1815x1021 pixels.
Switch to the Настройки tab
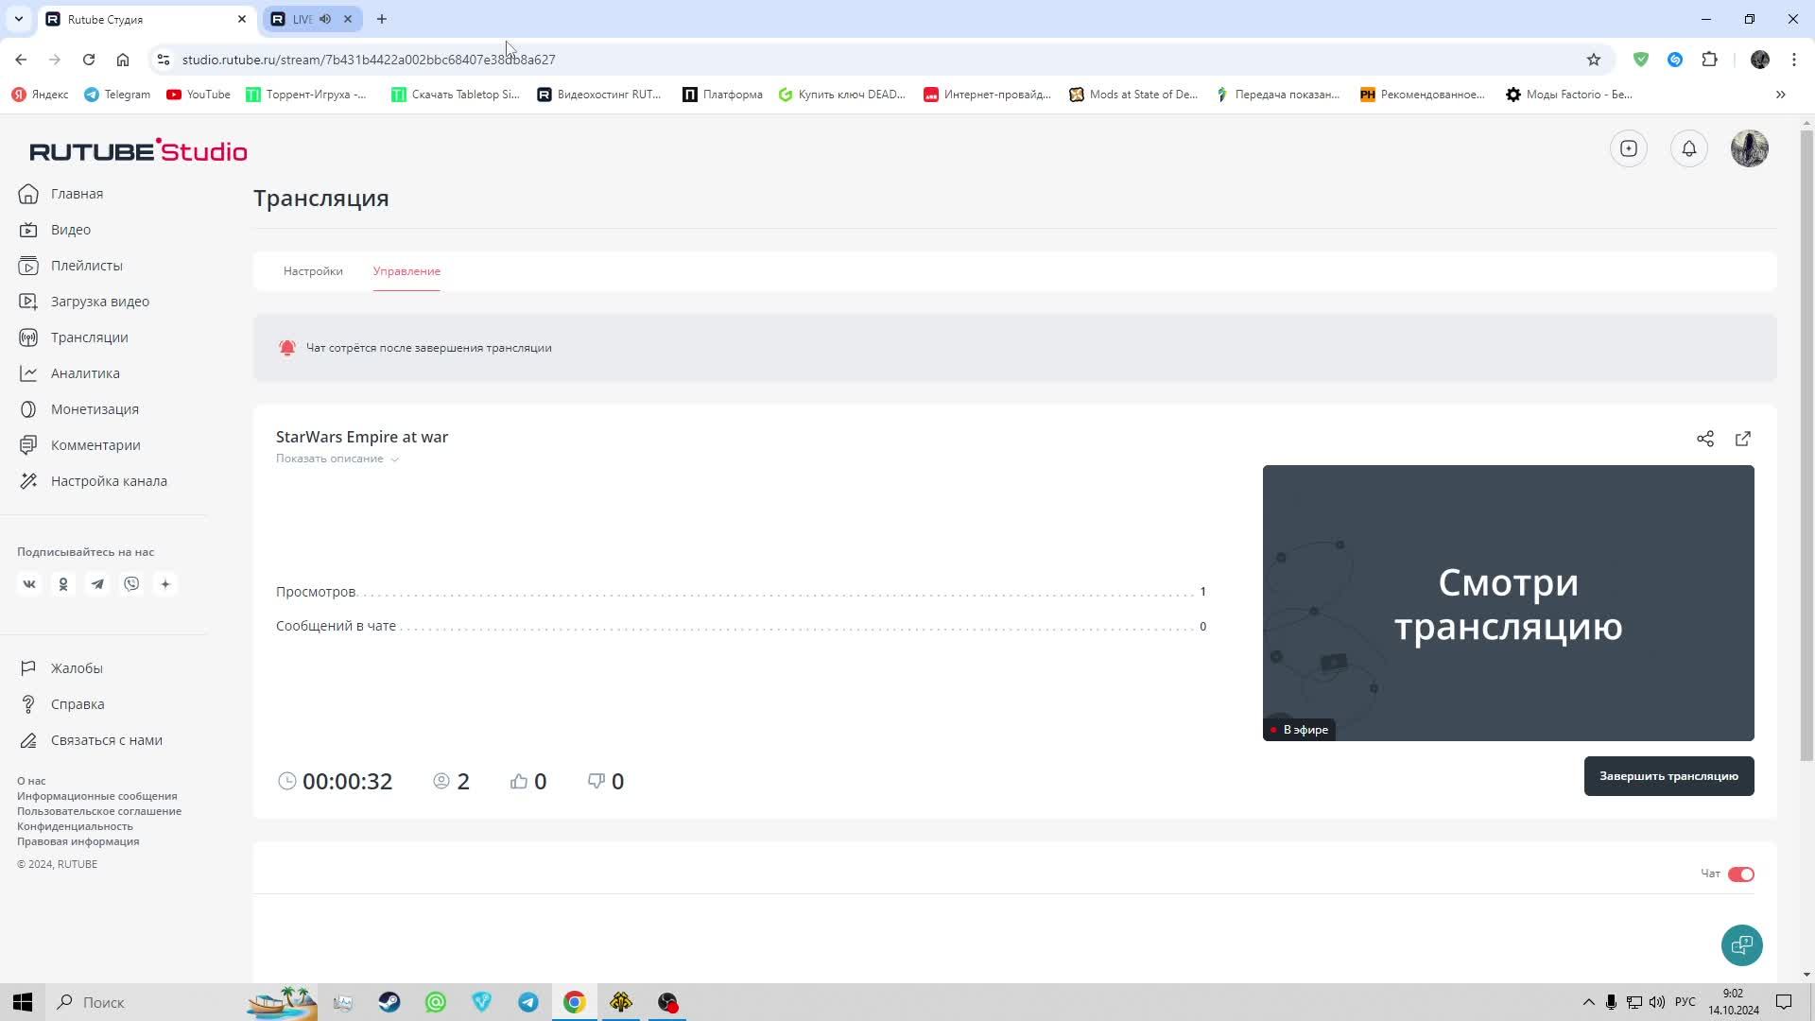click(313, 271)
